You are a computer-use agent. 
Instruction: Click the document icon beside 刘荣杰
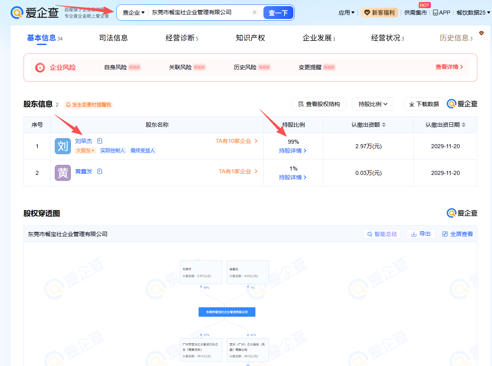click(x=100, y=141)
